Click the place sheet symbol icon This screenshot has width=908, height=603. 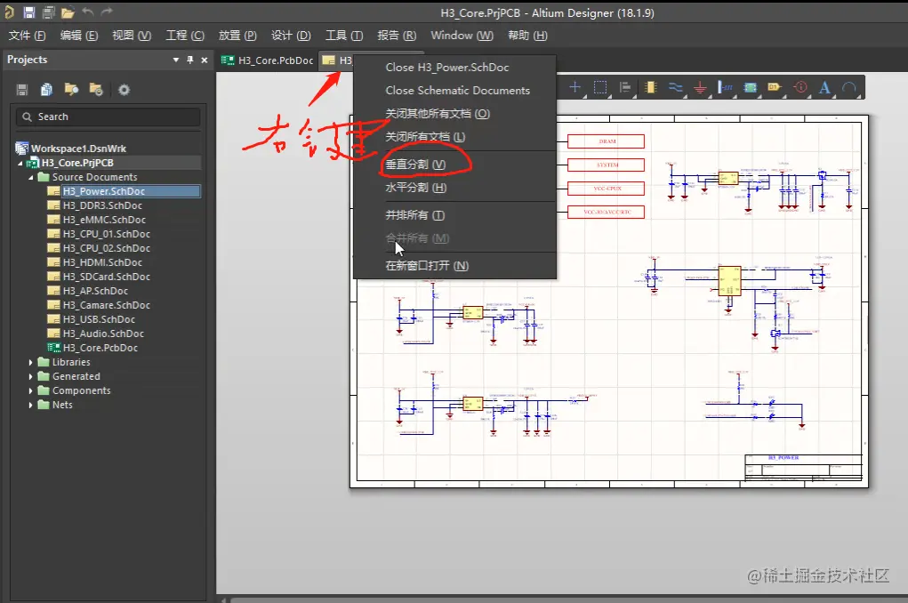pyautogui.click(x=750, y=87)
